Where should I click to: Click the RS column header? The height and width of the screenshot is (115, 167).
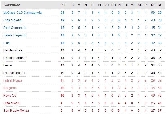pos(160,5)
